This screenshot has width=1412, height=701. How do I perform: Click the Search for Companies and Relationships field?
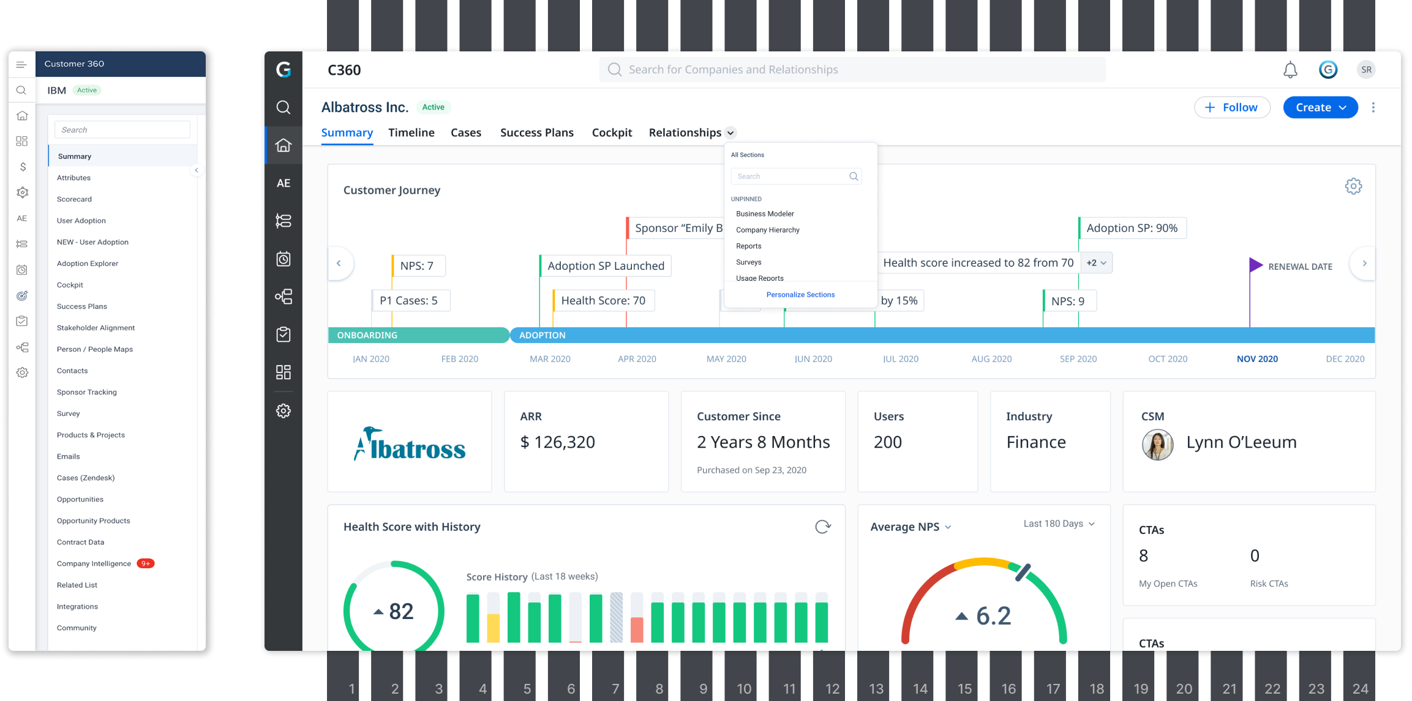pos(852,70)
